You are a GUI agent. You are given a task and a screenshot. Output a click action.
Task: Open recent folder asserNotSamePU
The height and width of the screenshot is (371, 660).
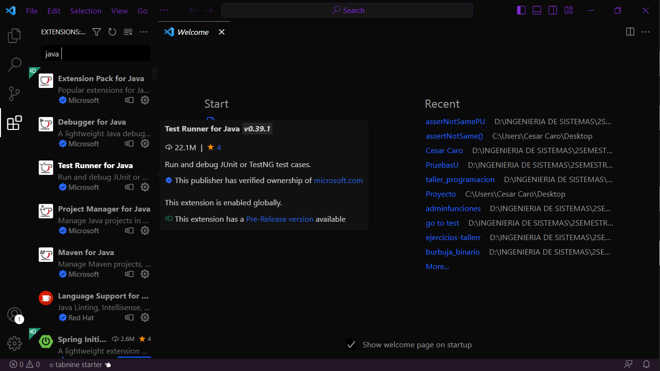[455, 122]
